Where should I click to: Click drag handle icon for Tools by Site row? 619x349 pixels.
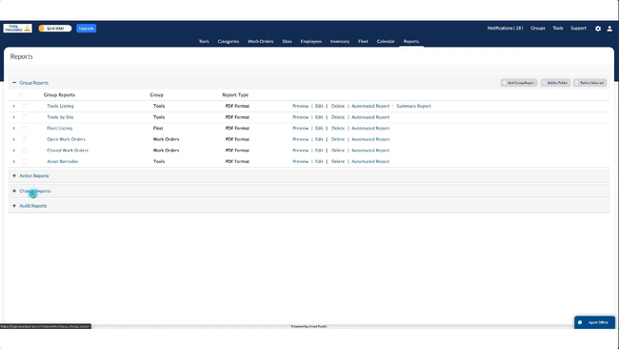pyautogui.click(x=14, y=117)
